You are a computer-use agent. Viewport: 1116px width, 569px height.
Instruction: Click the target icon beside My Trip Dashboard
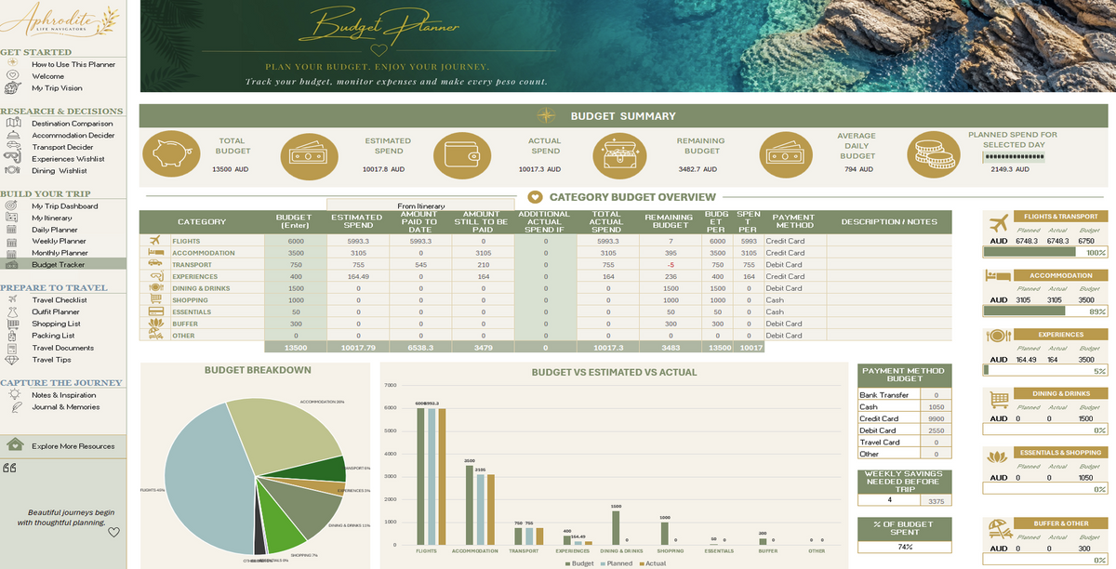click(12, 205)
